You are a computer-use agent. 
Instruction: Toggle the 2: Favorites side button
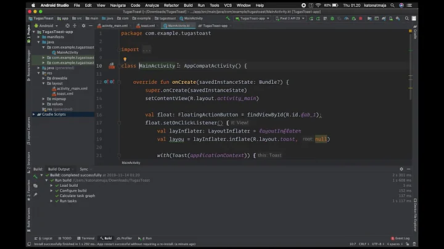(28, 190)
